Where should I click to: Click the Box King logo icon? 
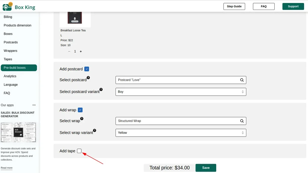(x=8, y=7)
